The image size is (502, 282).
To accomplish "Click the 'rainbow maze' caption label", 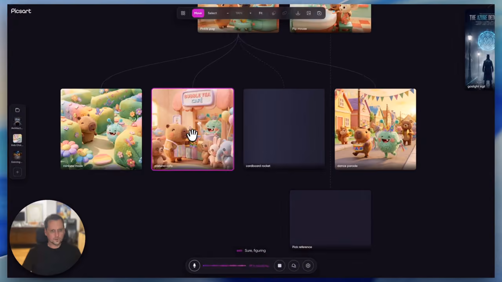I will (73, 166).
